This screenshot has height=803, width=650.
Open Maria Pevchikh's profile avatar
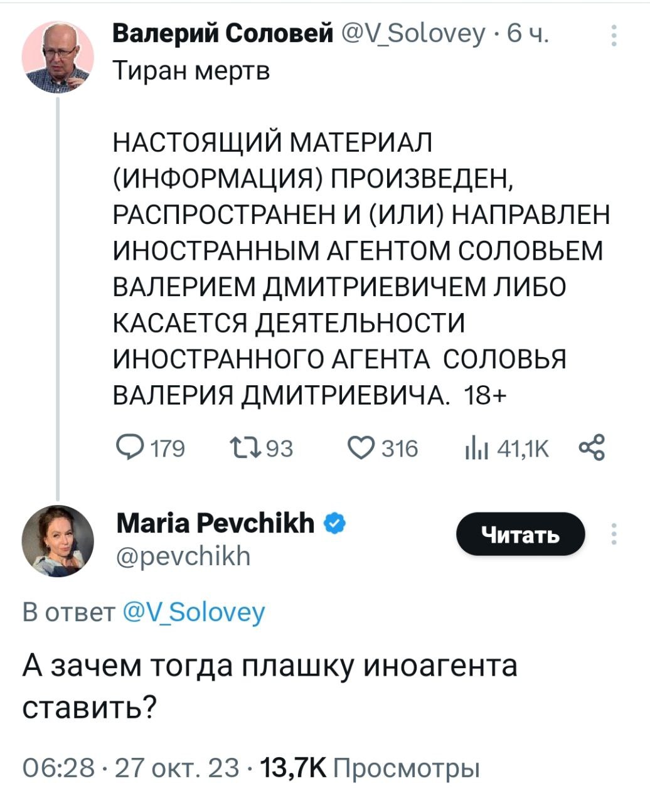pos(58,541)
